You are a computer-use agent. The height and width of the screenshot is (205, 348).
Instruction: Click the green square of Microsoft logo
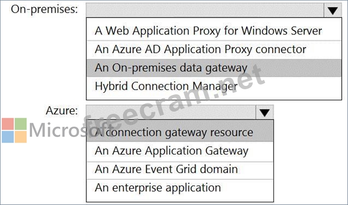tap(20, 124)
